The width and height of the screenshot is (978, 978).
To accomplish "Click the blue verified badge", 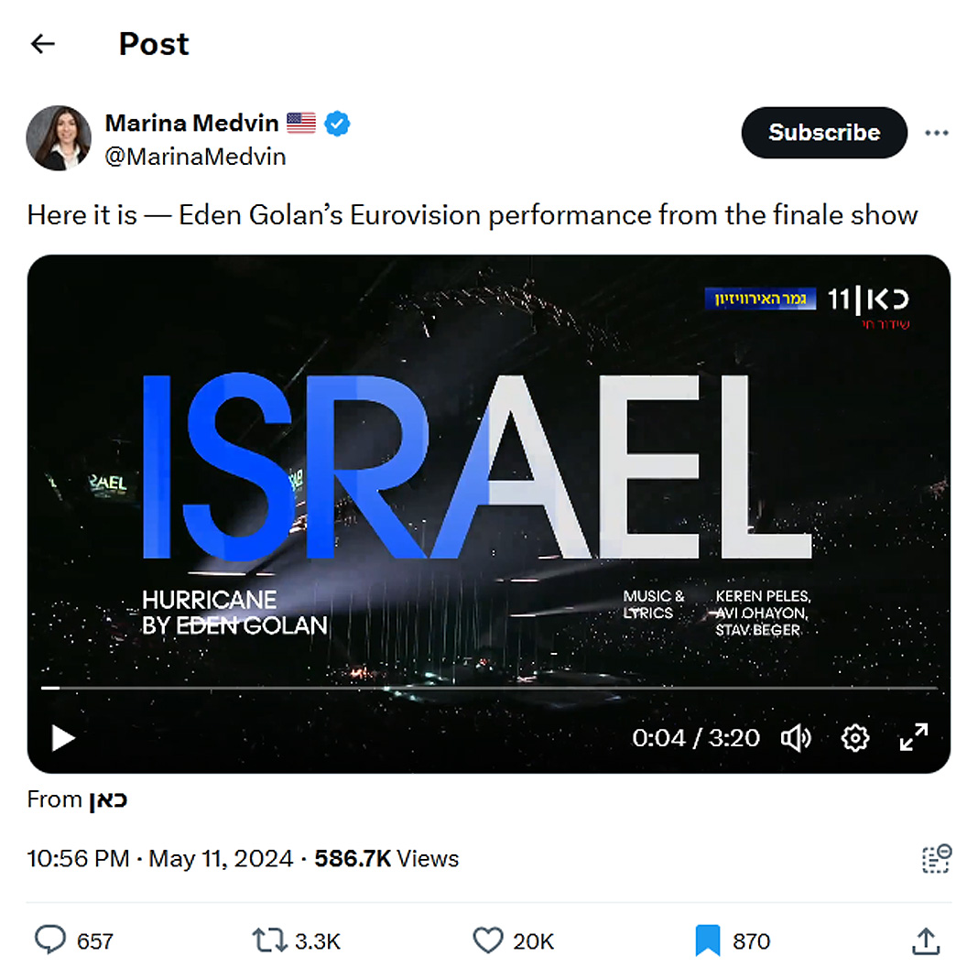I will point(338,123).
